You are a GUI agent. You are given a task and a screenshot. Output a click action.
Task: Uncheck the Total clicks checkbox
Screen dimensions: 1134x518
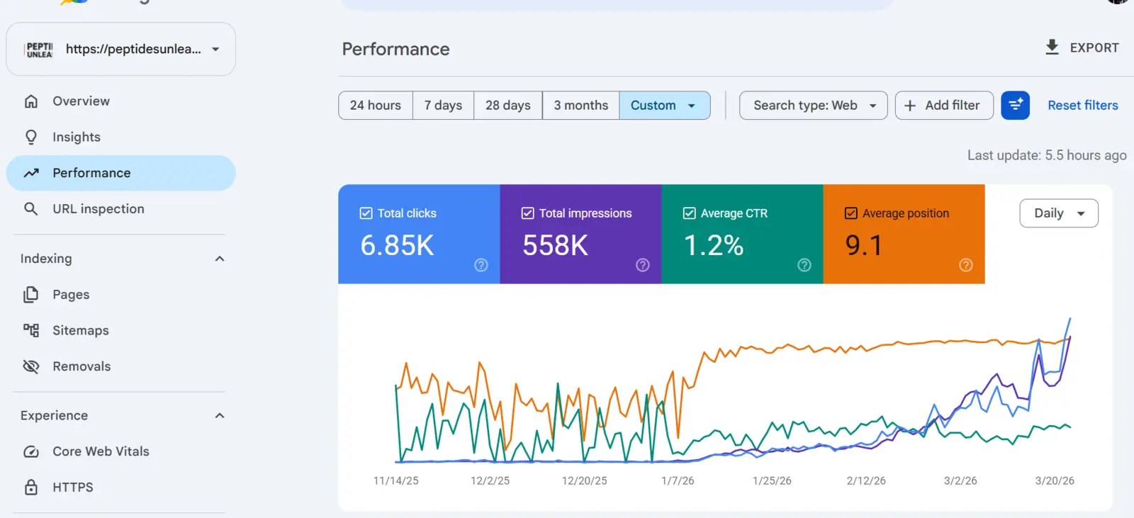click(366, 213)
